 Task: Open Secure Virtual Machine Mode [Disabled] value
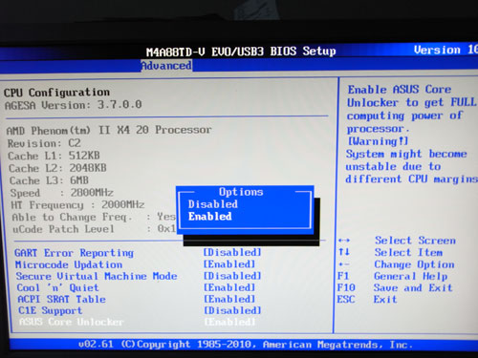coord(232,276)
